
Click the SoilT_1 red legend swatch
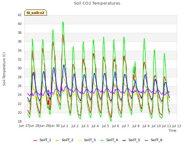tap(35, 140)
